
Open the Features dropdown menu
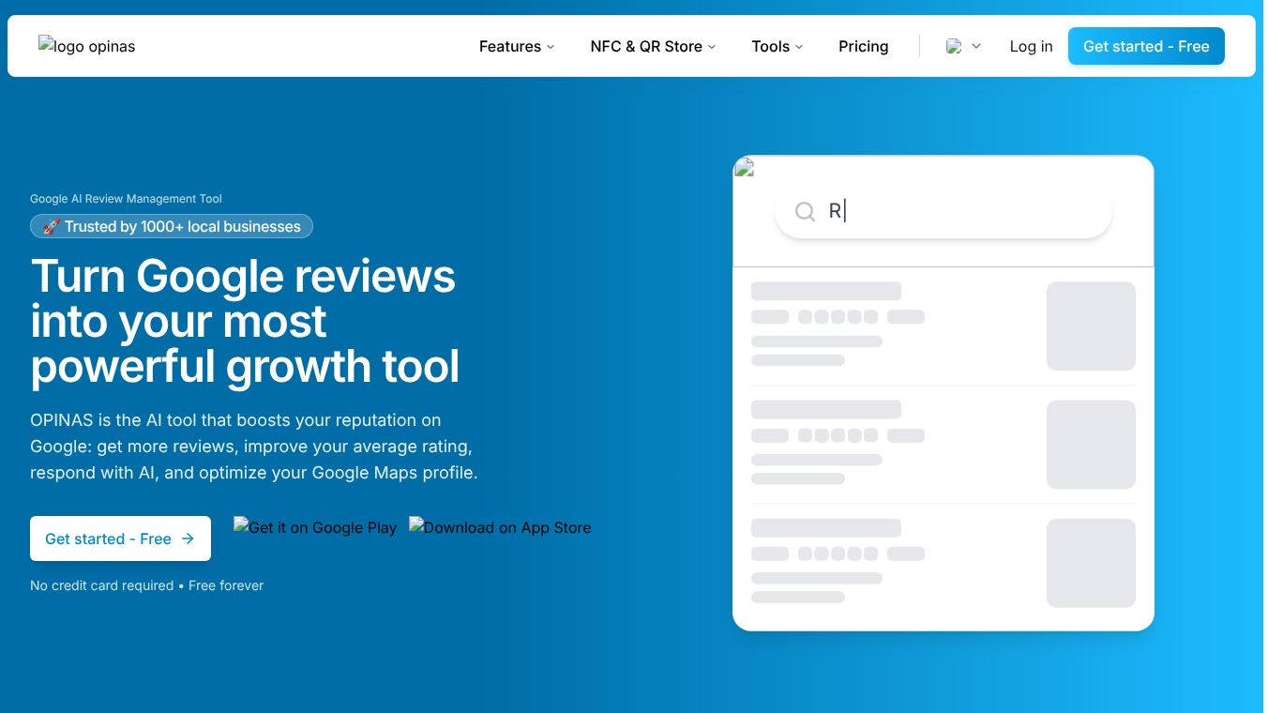click(517, 46)
